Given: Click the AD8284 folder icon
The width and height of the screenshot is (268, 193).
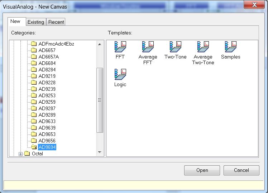Looking at the screenshot, I should (34, 70).
